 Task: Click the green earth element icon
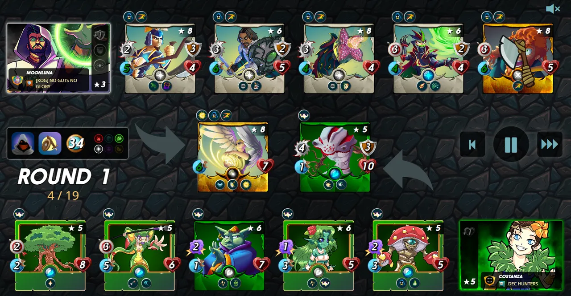[119, 138]
